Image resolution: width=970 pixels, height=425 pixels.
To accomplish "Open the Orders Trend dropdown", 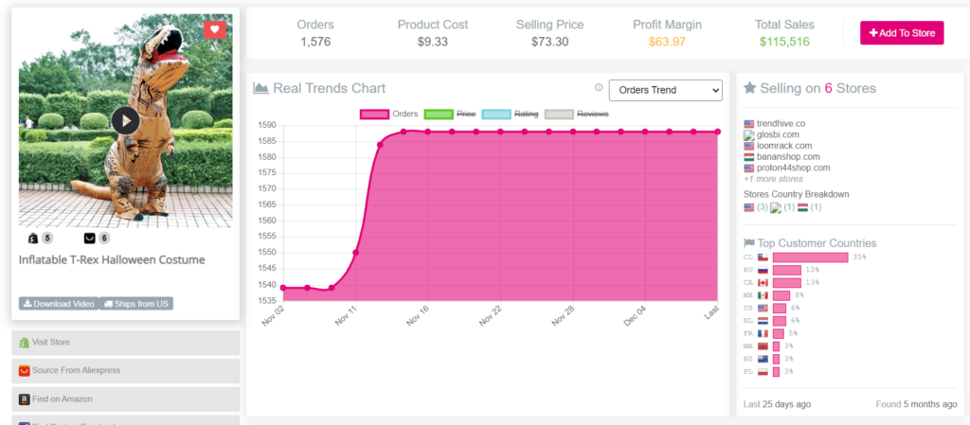I will pos(666,90).
